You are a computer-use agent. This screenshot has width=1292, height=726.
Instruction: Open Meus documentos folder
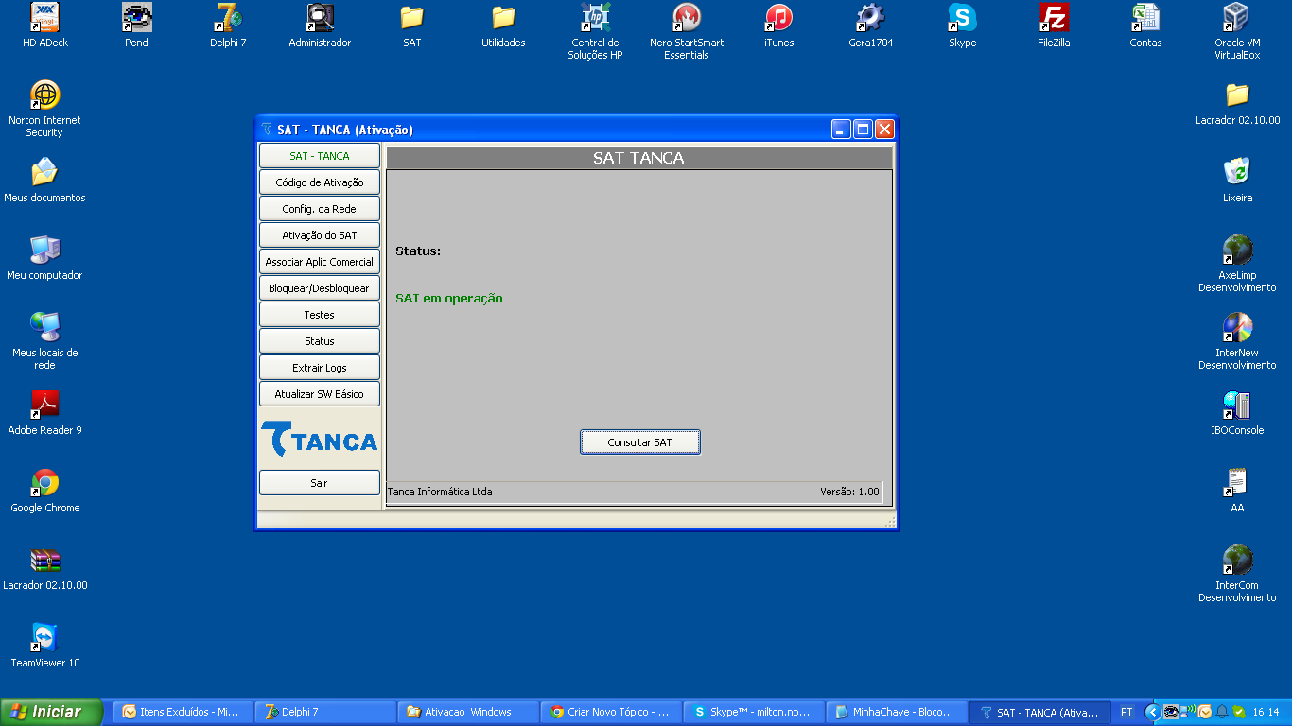click(x=45, y=181)
